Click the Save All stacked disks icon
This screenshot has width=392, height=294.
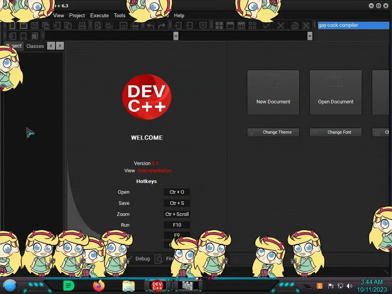click(46, 26)
